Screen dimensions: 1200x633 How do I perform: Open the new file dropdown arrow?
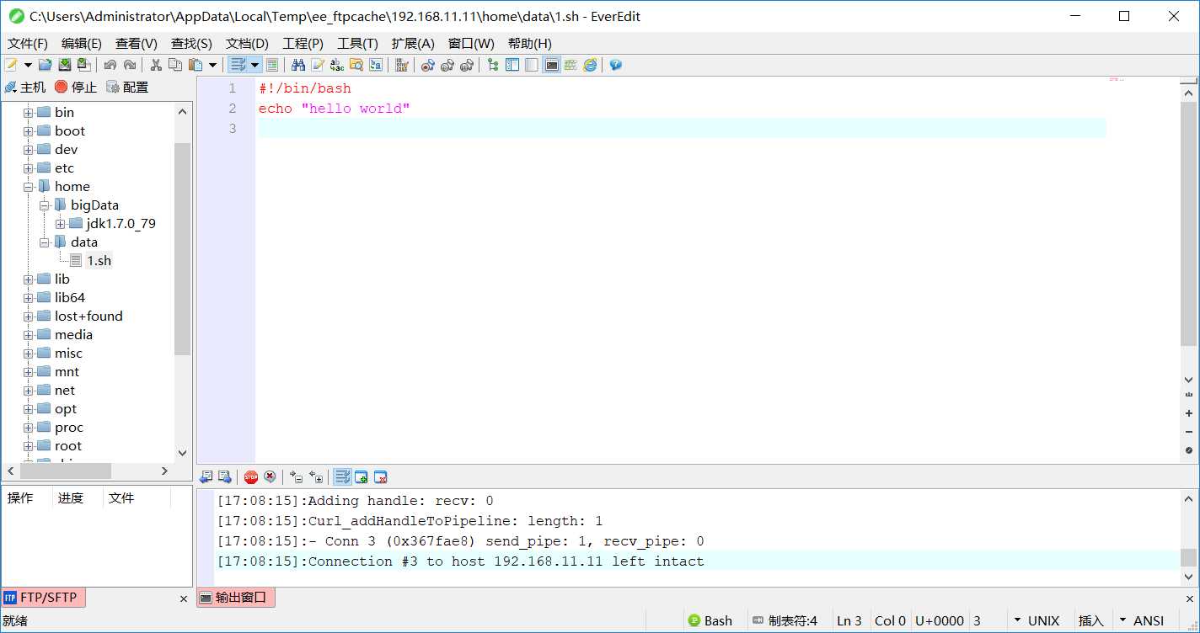click(x=28, y=65)
